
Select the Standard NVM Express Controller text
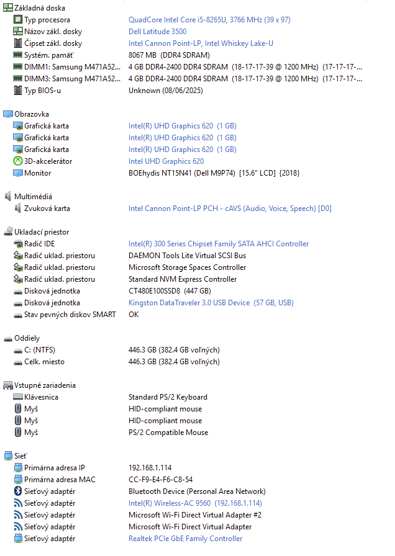click(183, 279)
